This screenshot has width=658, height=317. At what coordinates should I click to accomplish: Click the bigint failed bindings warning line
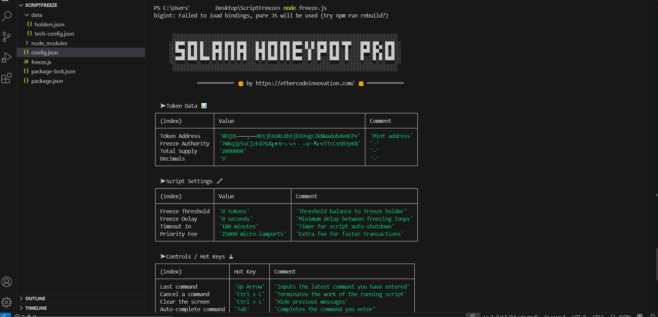click(271, 15)
